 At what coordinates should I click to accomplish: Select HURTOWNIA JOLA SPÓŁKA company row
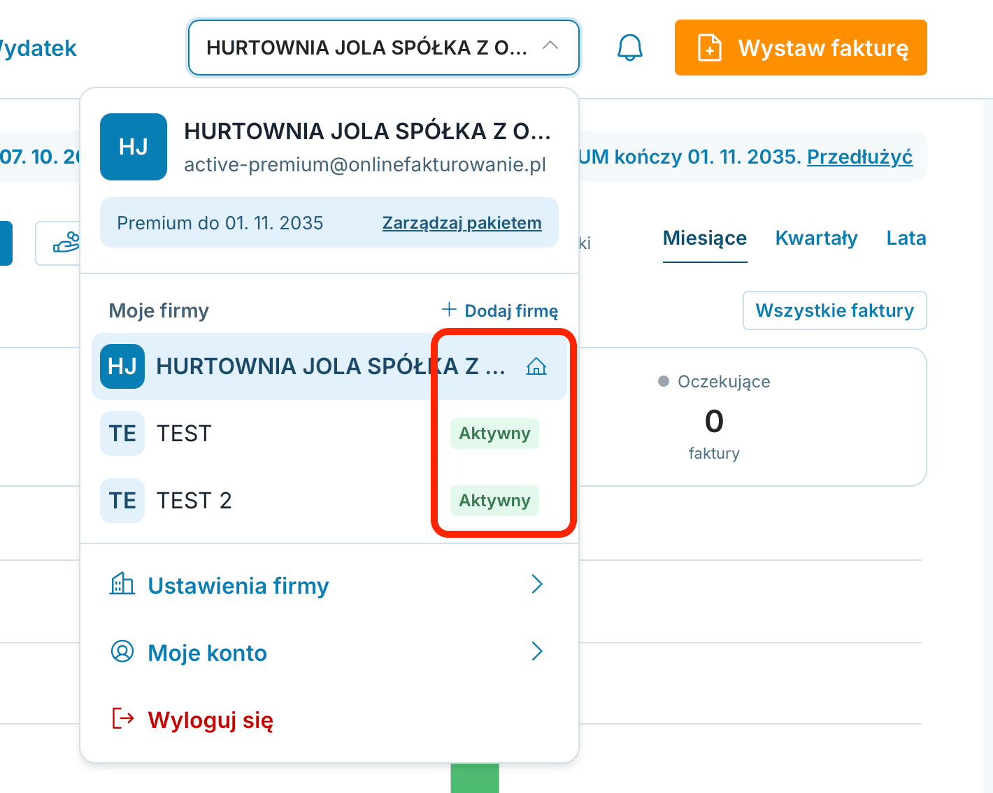tap(329, 366)
